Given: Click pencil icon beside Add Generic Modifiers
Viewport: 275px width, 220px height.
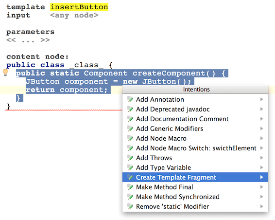Looking at the screenshot, I should point(130,128).
